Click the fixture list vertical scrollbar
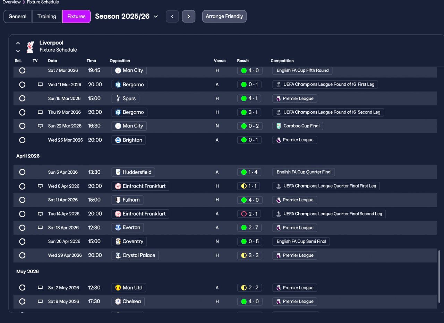The image size is (444, 323). [439, 276]
